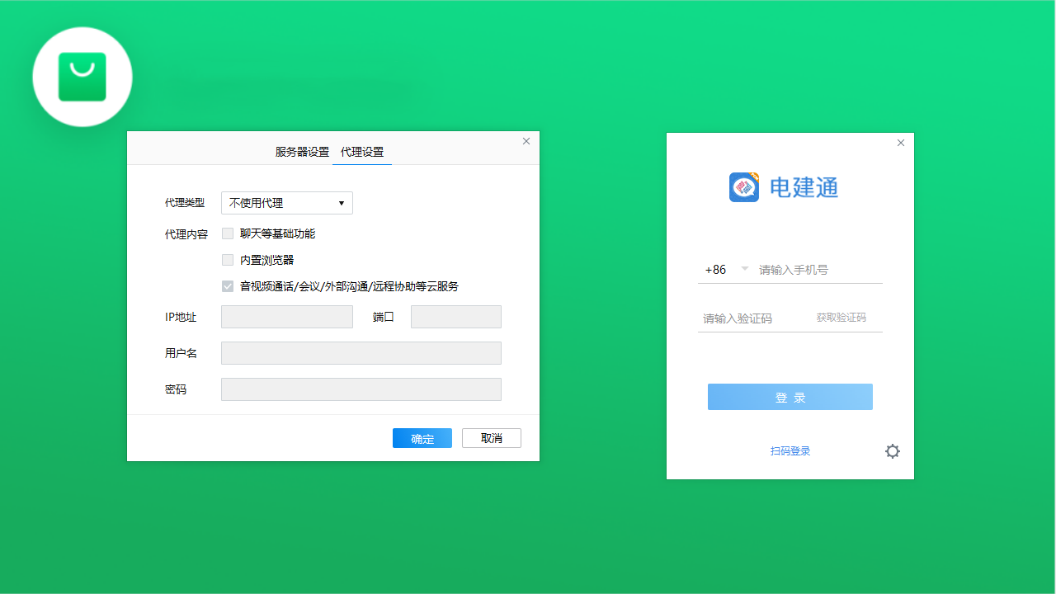Image resolution: width=1056 pixels, height=594 pixels.
Task: Click the 端口 input field
Action: pyautogui.click(x=455, y=316)
